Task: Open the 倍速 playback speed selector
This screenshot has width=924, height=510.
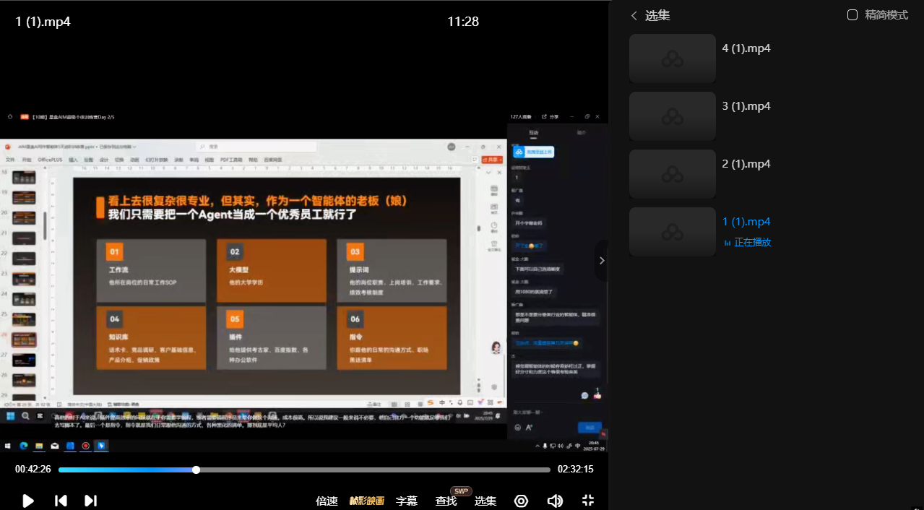Action: tap(327, 500)
